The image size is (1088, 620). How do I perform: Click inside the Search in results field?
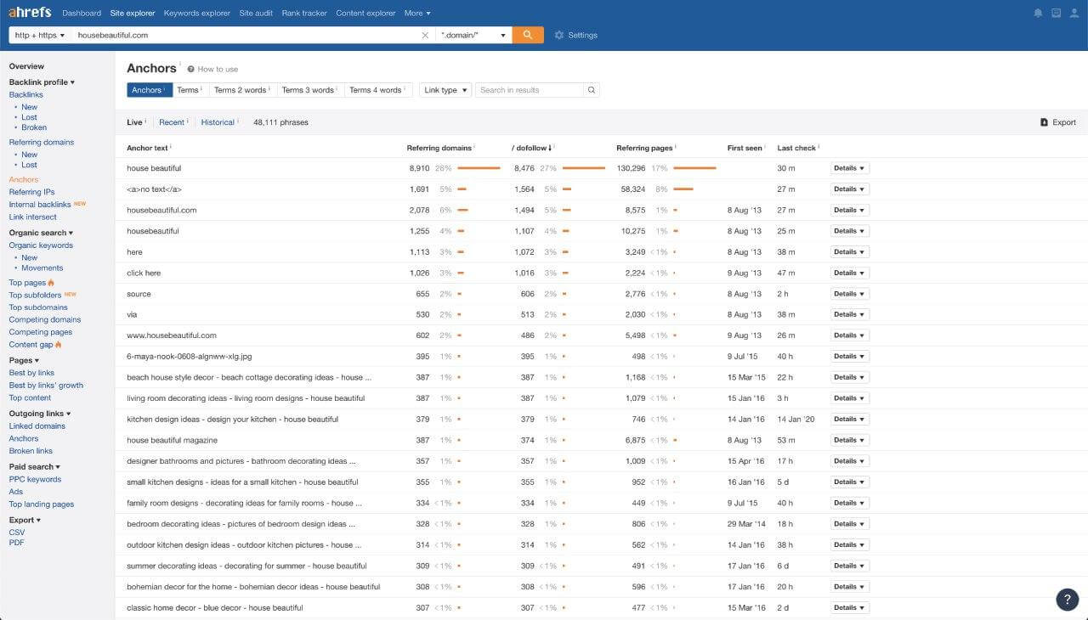click(x=529, y=90)
